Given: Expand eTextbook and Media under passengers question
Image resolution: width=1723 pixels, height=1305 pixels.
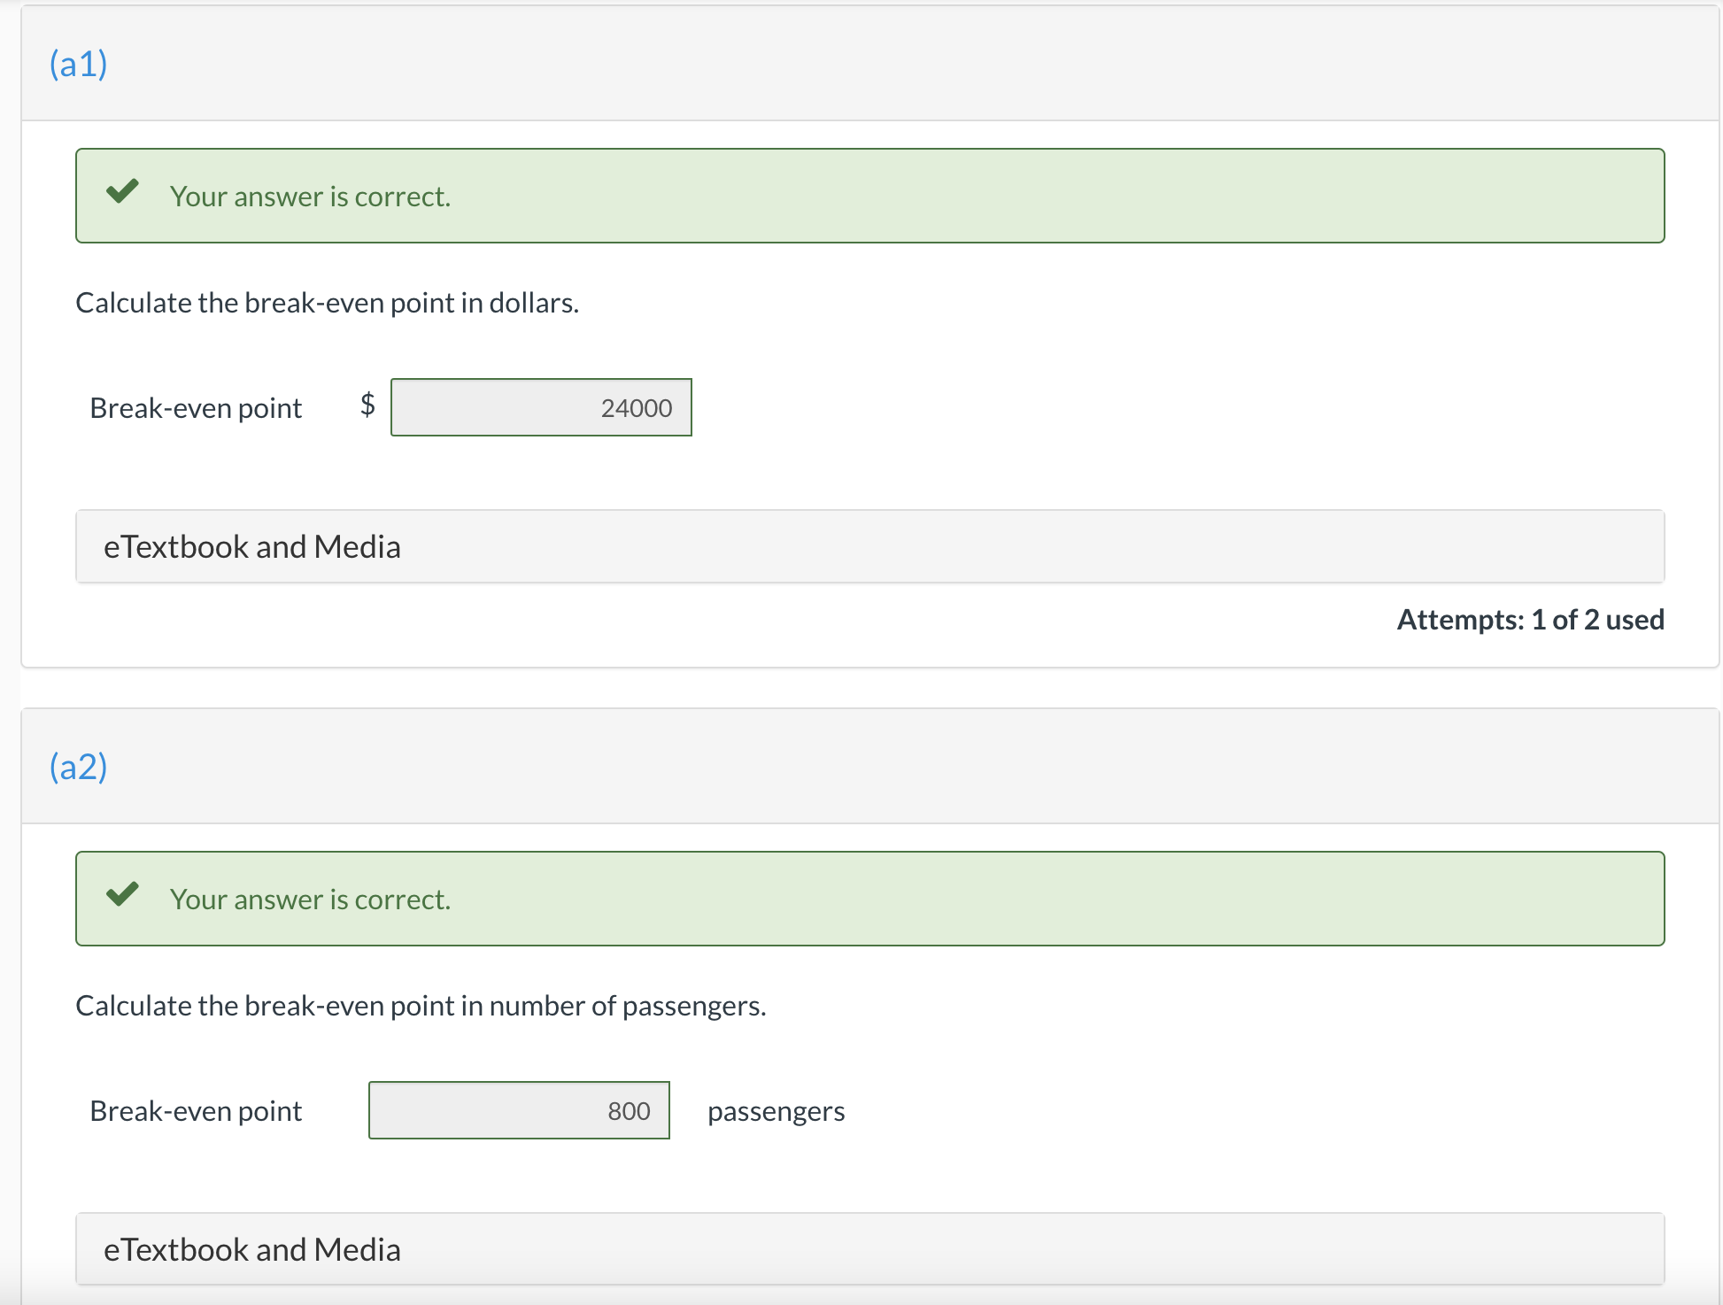Looking at the screenshot, I should 251,1250.
